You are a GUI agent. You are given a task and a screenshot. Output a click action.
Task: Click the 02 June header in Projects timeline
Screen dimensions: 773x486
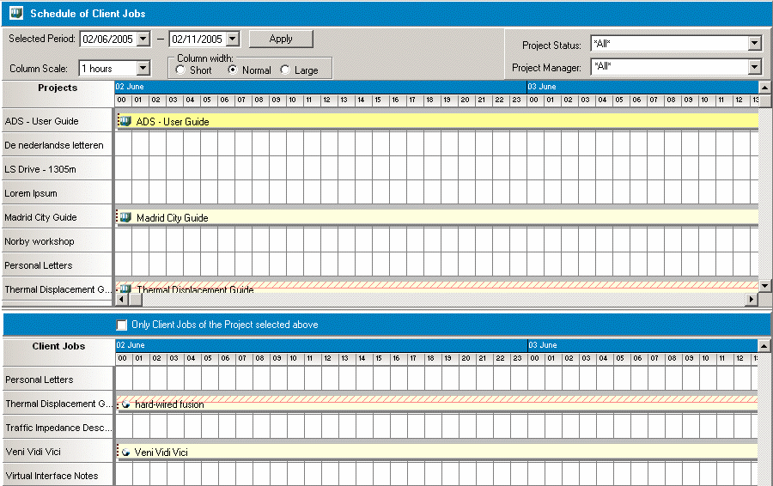[x=321, y=87]
